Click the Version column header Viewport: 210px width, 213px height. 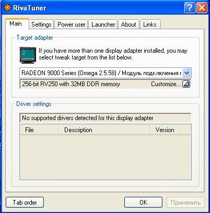pos(166,130)
